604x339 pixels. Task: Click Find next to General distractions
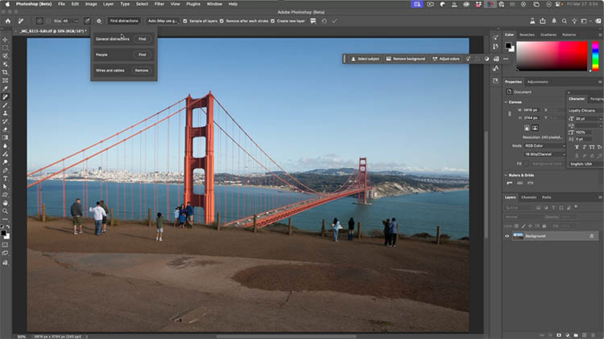(142, 39)
